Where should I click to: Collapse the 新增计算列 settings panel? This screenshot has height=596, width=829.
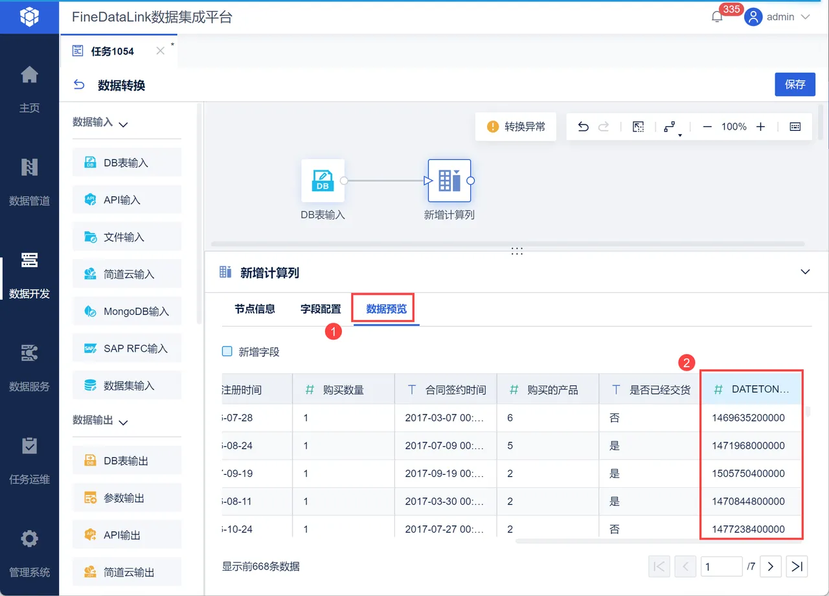pos(805,272)
